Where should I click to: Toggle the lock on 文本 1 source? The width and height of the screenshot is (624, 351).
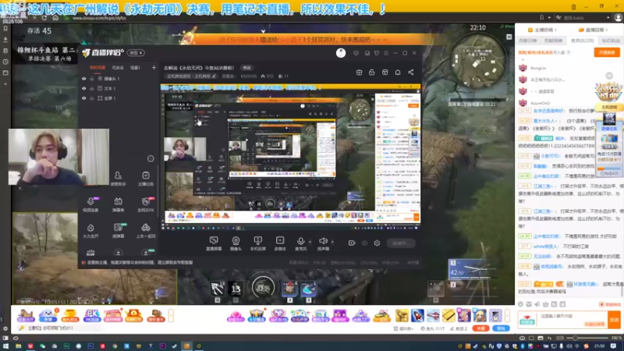92,88
